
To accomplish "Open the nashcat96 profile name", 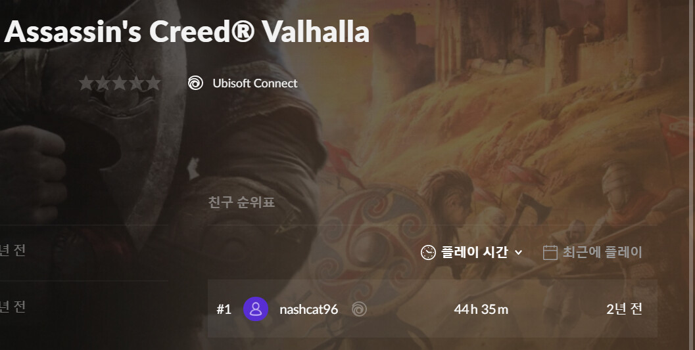I will [x=308, y=309].
